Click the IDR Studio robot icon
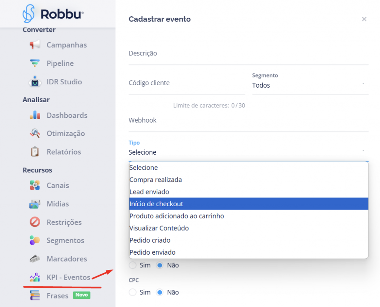Viewport: 380px width, 307px height. pos(35,82)
